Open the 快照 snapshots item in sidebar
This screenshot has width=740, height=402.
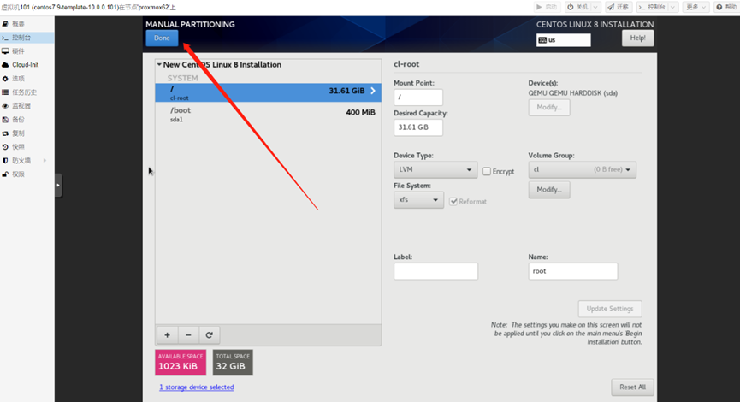click(x=27, y=147)
